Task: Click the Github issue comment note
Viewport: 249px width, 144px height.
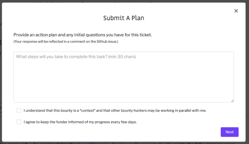Action: (x=66, y=42)
